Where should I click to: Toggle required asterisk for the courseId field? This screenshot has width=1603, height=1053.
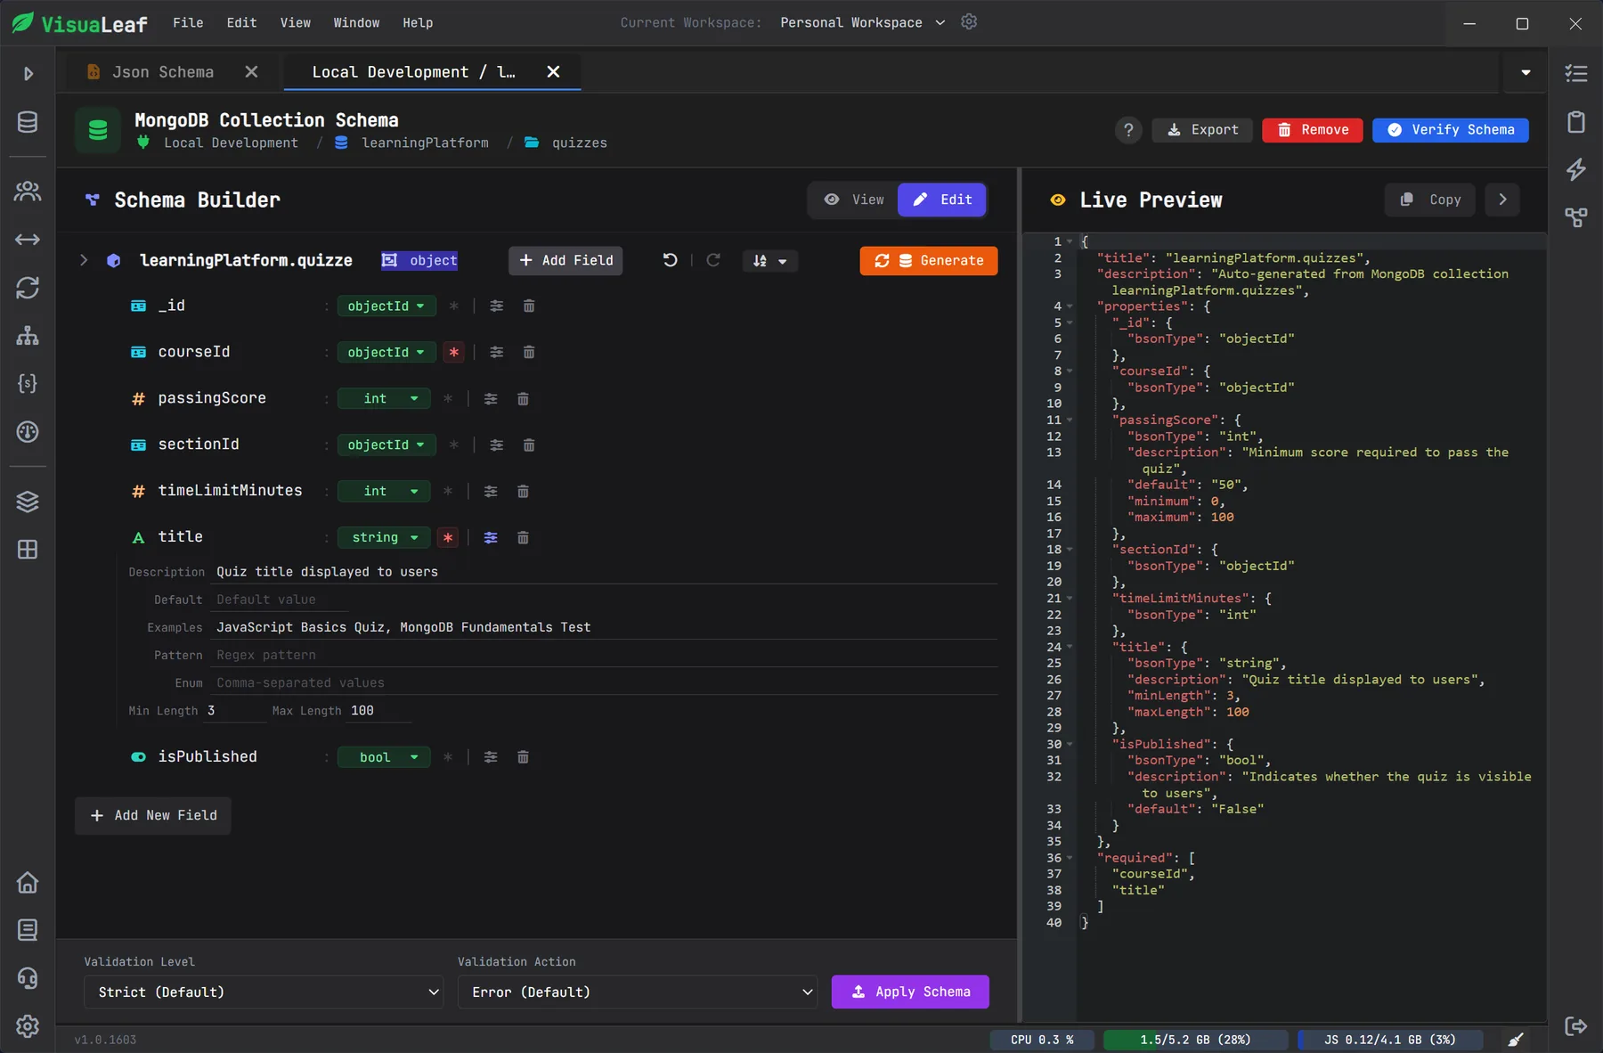454,352
